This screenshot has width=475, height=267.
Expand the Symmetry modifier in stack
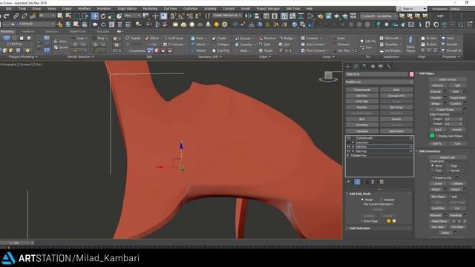pos(353,142)
